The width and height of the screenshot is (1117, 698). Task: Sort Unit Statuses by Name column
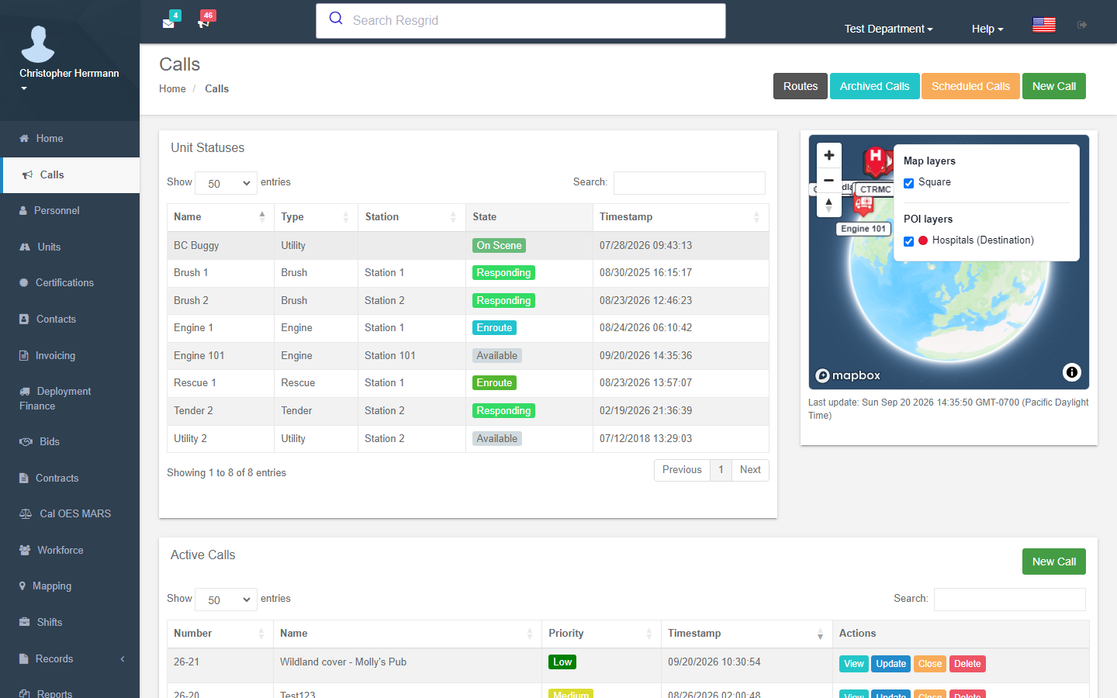[x=220, y=217]
